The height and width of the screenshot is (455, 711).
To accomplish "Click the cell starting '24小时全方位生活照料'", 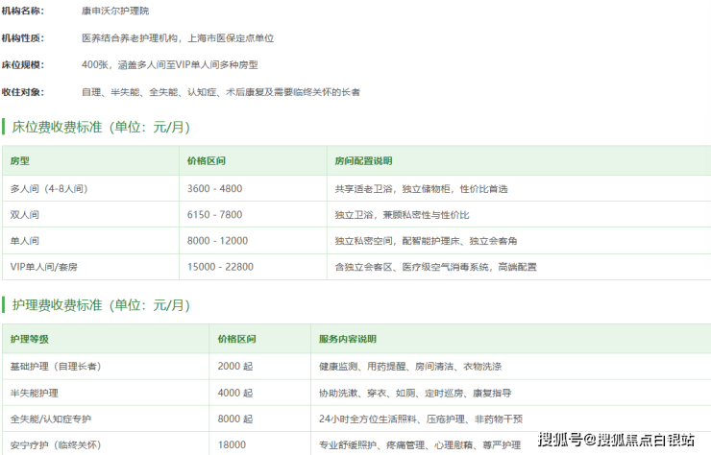I will pos(511,419).
